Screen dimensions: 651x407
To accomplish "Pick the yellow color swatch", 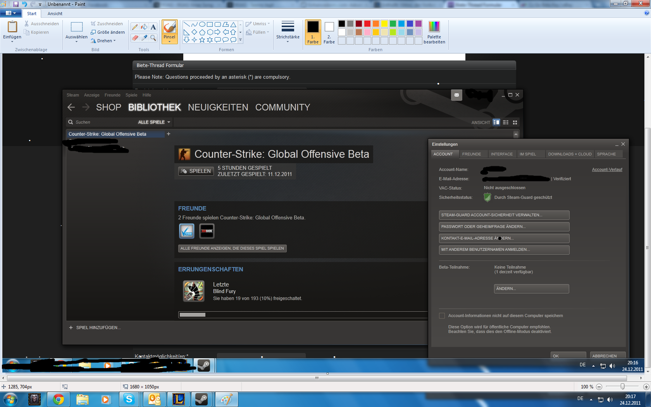I will [x=384, y=24].
